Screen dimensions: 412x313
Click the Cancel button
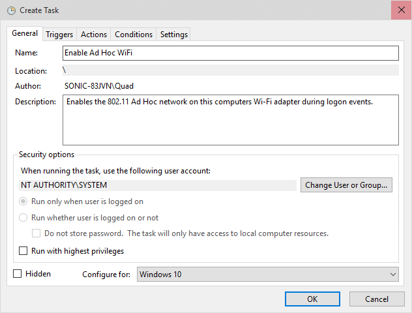click(377, 299)
